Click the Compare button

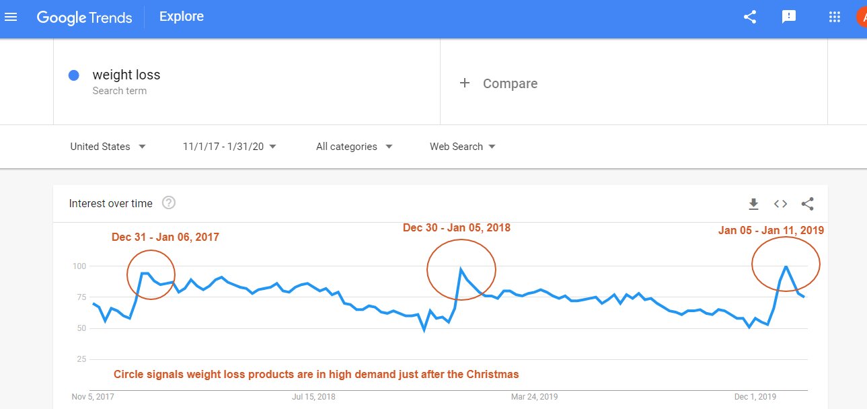498,83
